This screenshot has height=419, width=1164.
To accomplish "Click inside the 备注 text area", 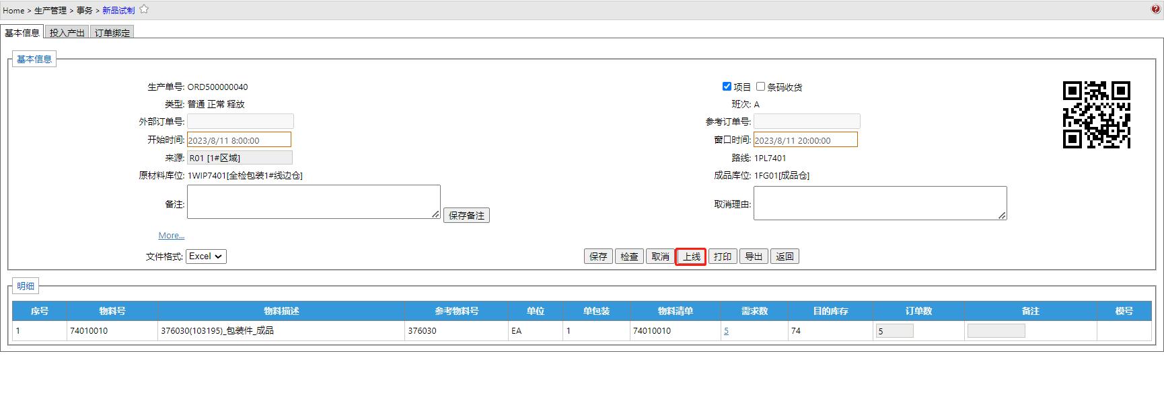I will click(x=314, y=202).
